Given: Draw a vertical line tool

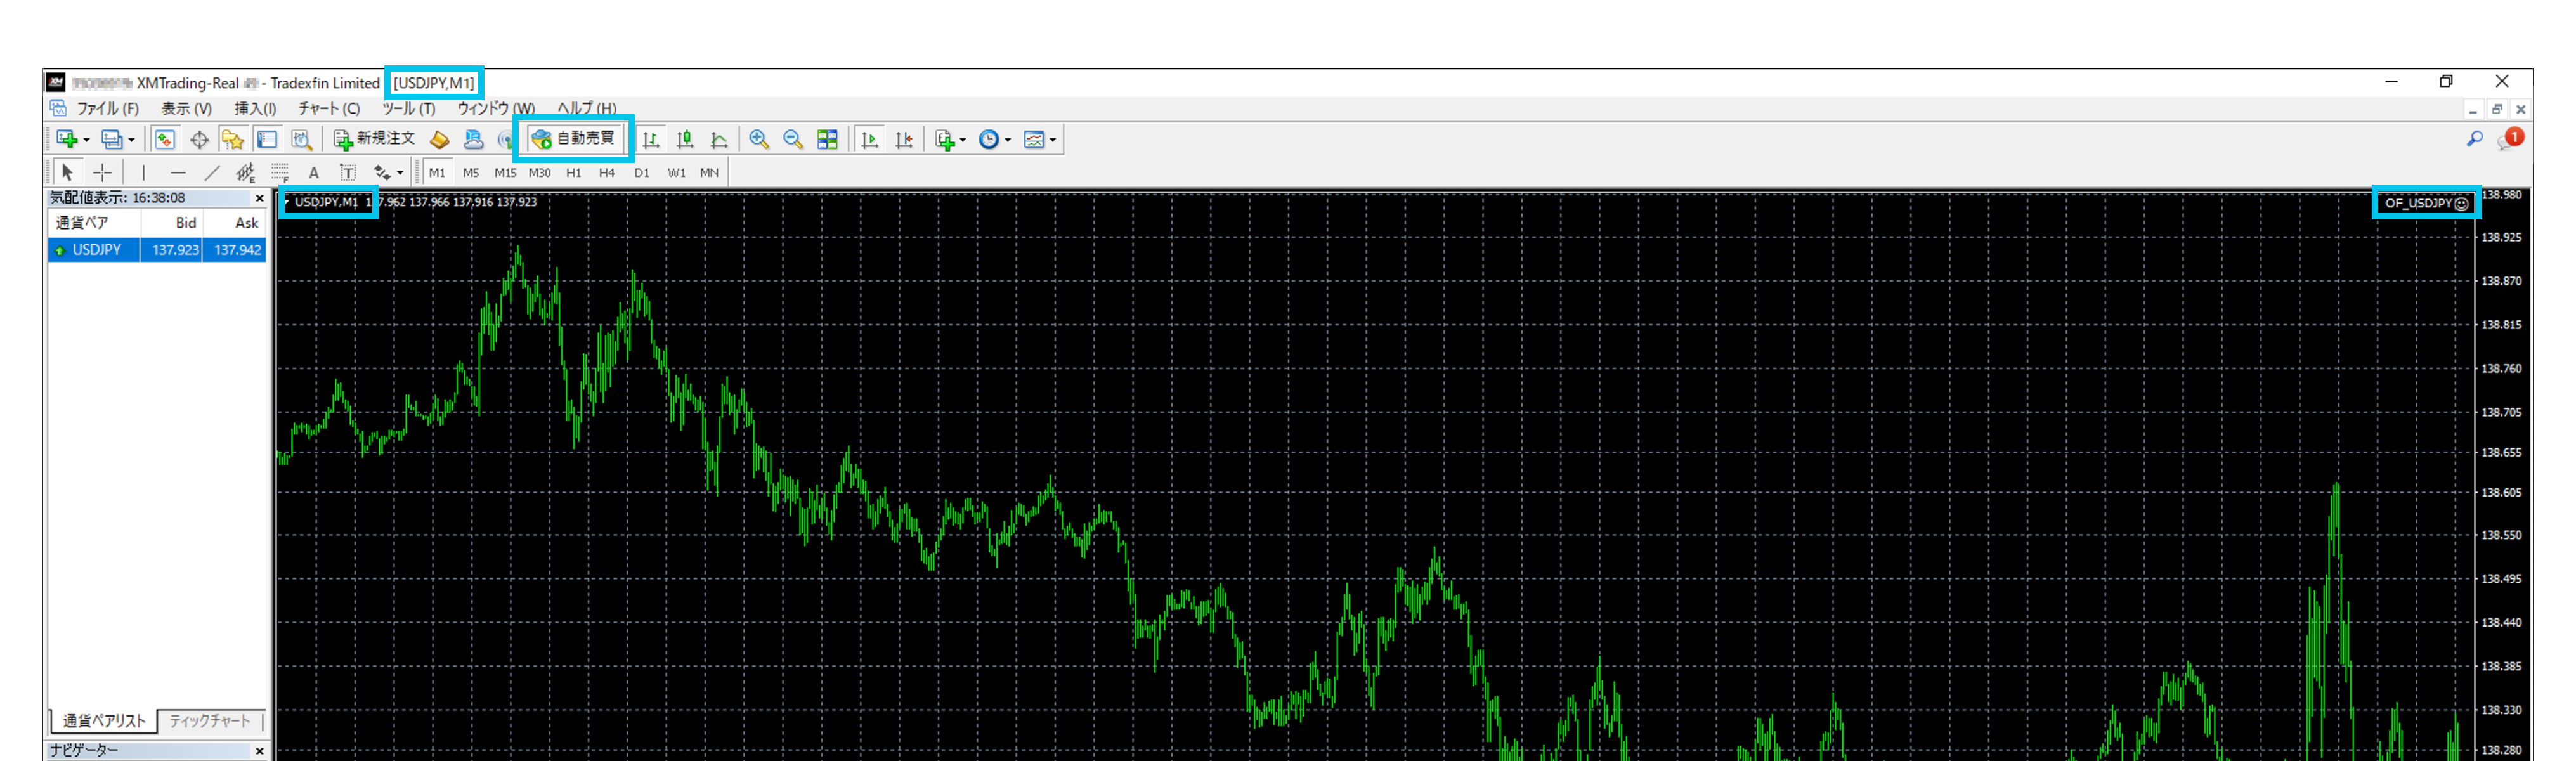Looking at the screenshot, I should (143, 173).
